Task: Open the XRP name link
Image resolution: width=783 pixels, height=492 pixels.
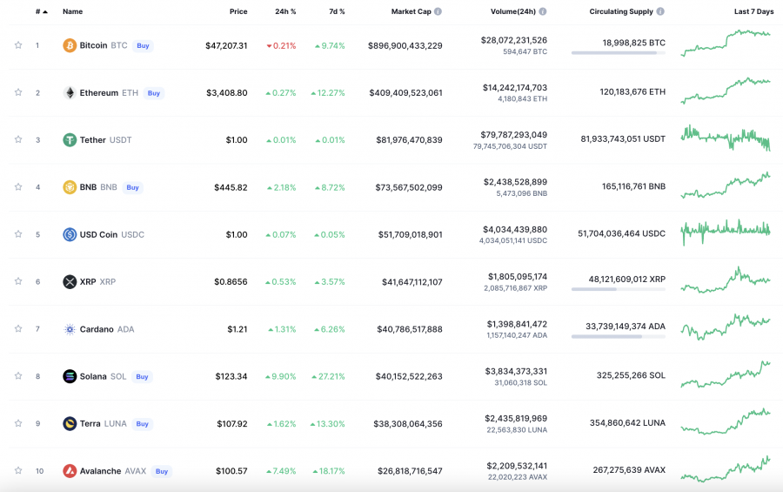Action: tap(88, 282)
